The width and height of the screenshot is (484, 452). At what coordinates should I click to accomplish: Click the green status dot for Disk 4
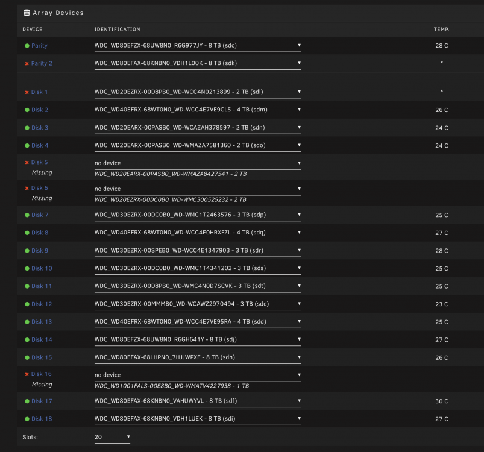coord(27,146)
